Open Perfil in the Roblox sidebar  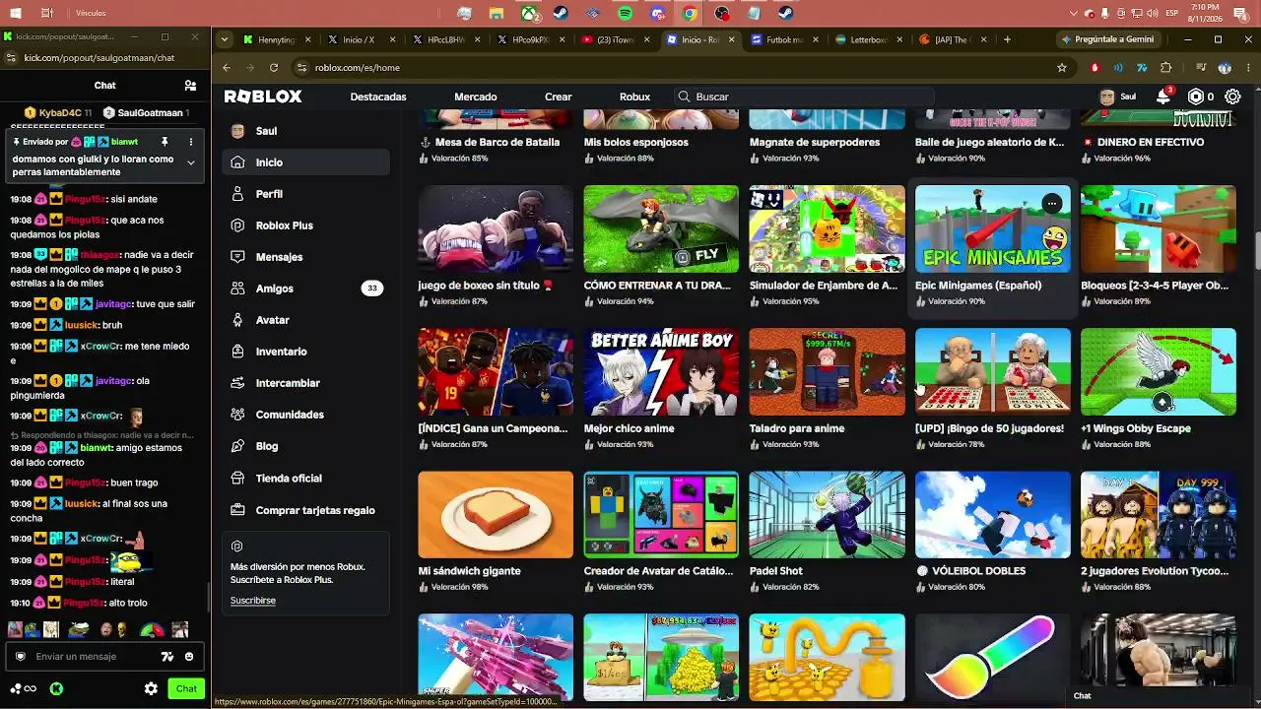[306, 194]
